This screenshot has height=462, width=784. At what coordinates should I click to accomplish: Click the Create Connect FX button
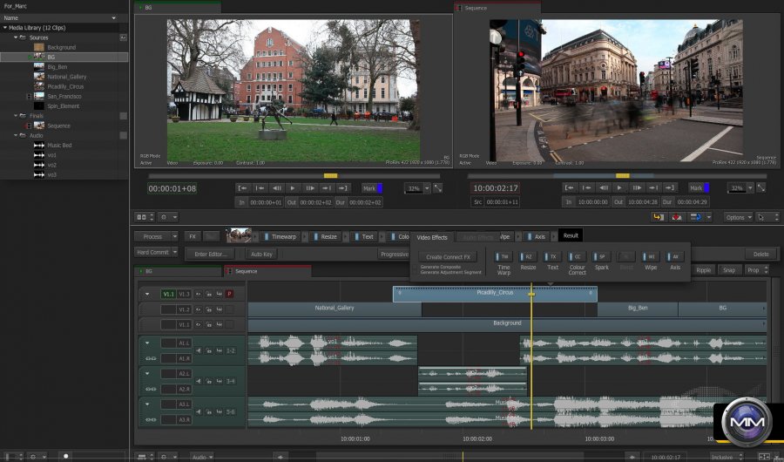point(449,257)
